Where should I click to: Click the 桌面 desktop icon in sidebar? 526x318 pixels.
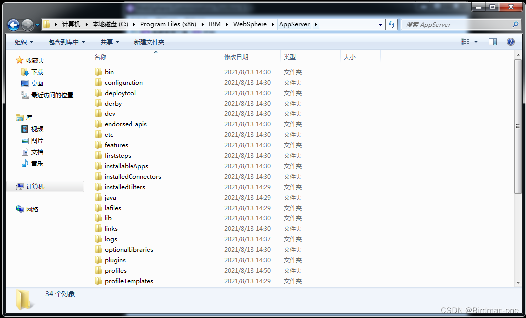(25, 83)
